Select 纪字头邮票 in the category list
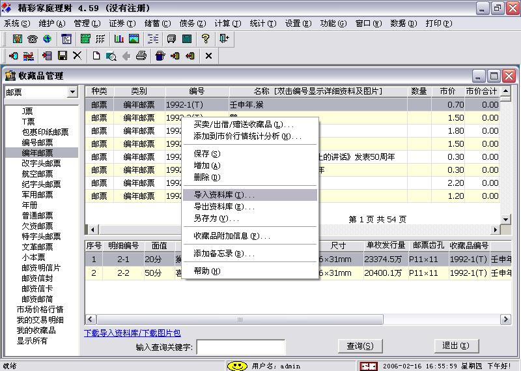 tap(41, 185)
